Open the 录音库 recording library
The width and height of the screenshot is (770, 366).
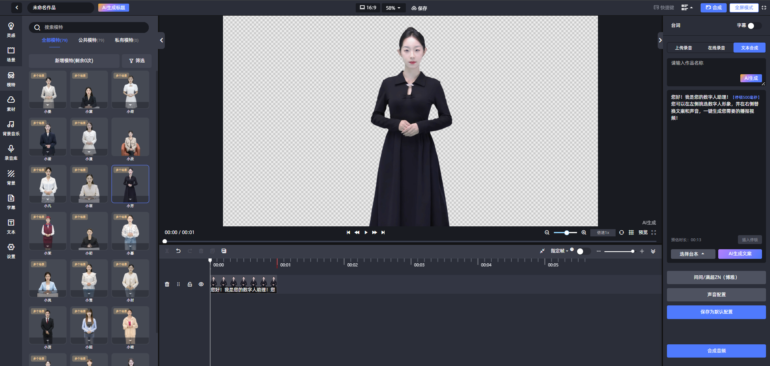(x=11, y=153)
